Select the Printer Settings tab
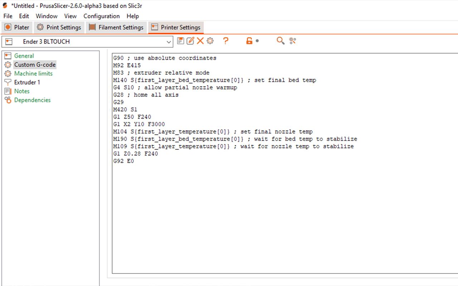Image resolution: width=458 pixels, height=286 pixels. coord(176,28)
